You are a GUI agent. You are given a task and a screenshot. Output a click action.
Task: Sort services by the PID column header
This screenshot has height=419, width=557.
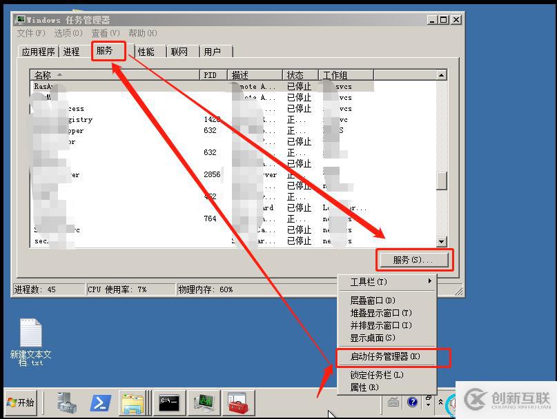[x=213, y=75]
